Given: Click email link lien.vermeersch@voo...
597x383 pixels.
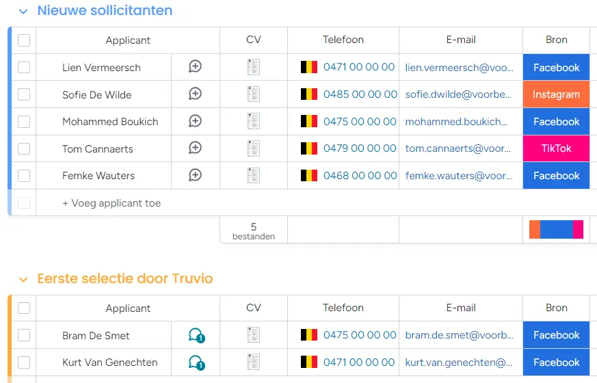Looking at the screenshot, I should pos(459,68).
